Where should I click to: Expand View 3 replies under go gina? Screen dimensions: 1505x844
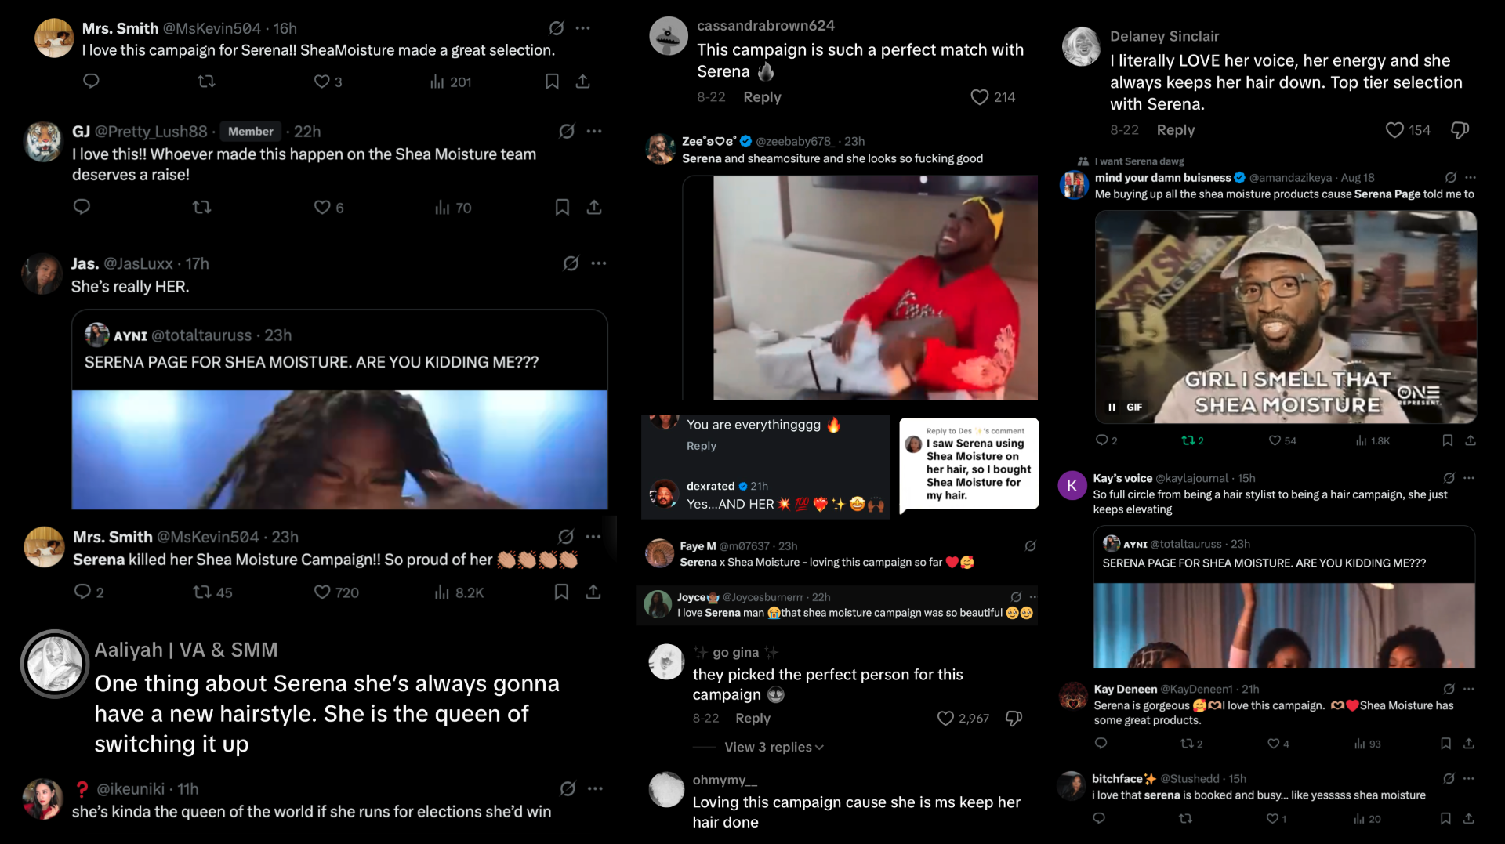coord(774,748)
